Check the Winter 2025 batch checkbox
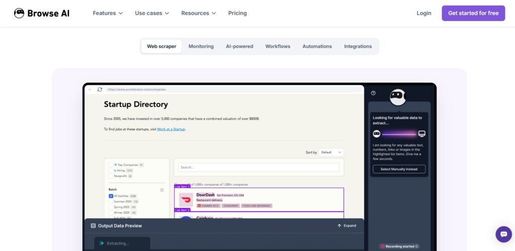Viewport: 515px width, 251px height. (x=111, y=213)
